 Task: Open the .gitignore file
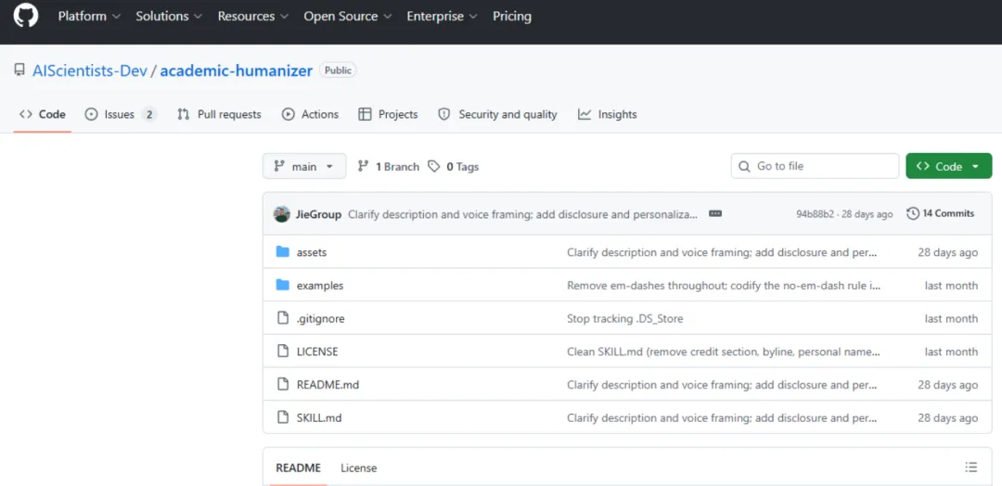pos(320,319)
